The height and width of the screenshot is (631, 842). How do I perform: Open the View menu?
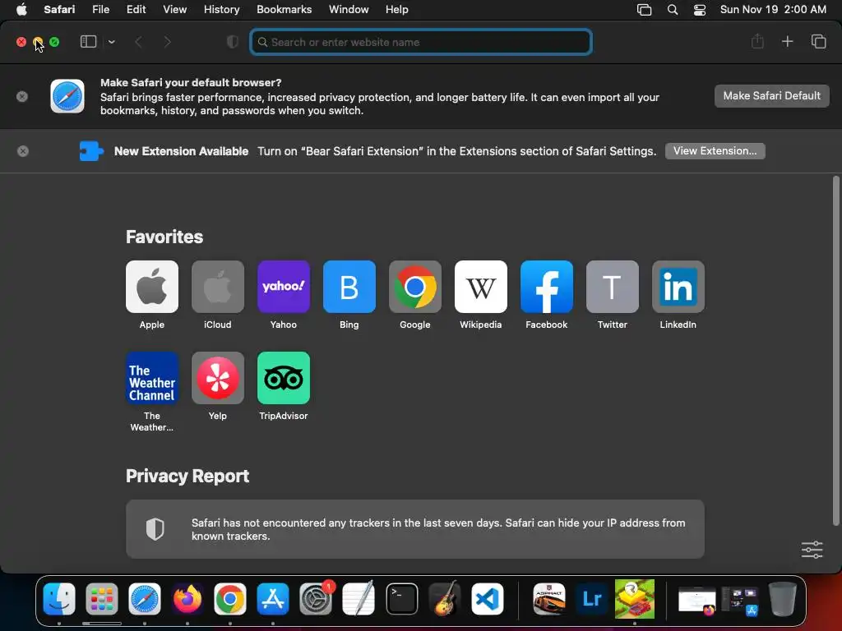pyautogui.click(x=174, y=10)
